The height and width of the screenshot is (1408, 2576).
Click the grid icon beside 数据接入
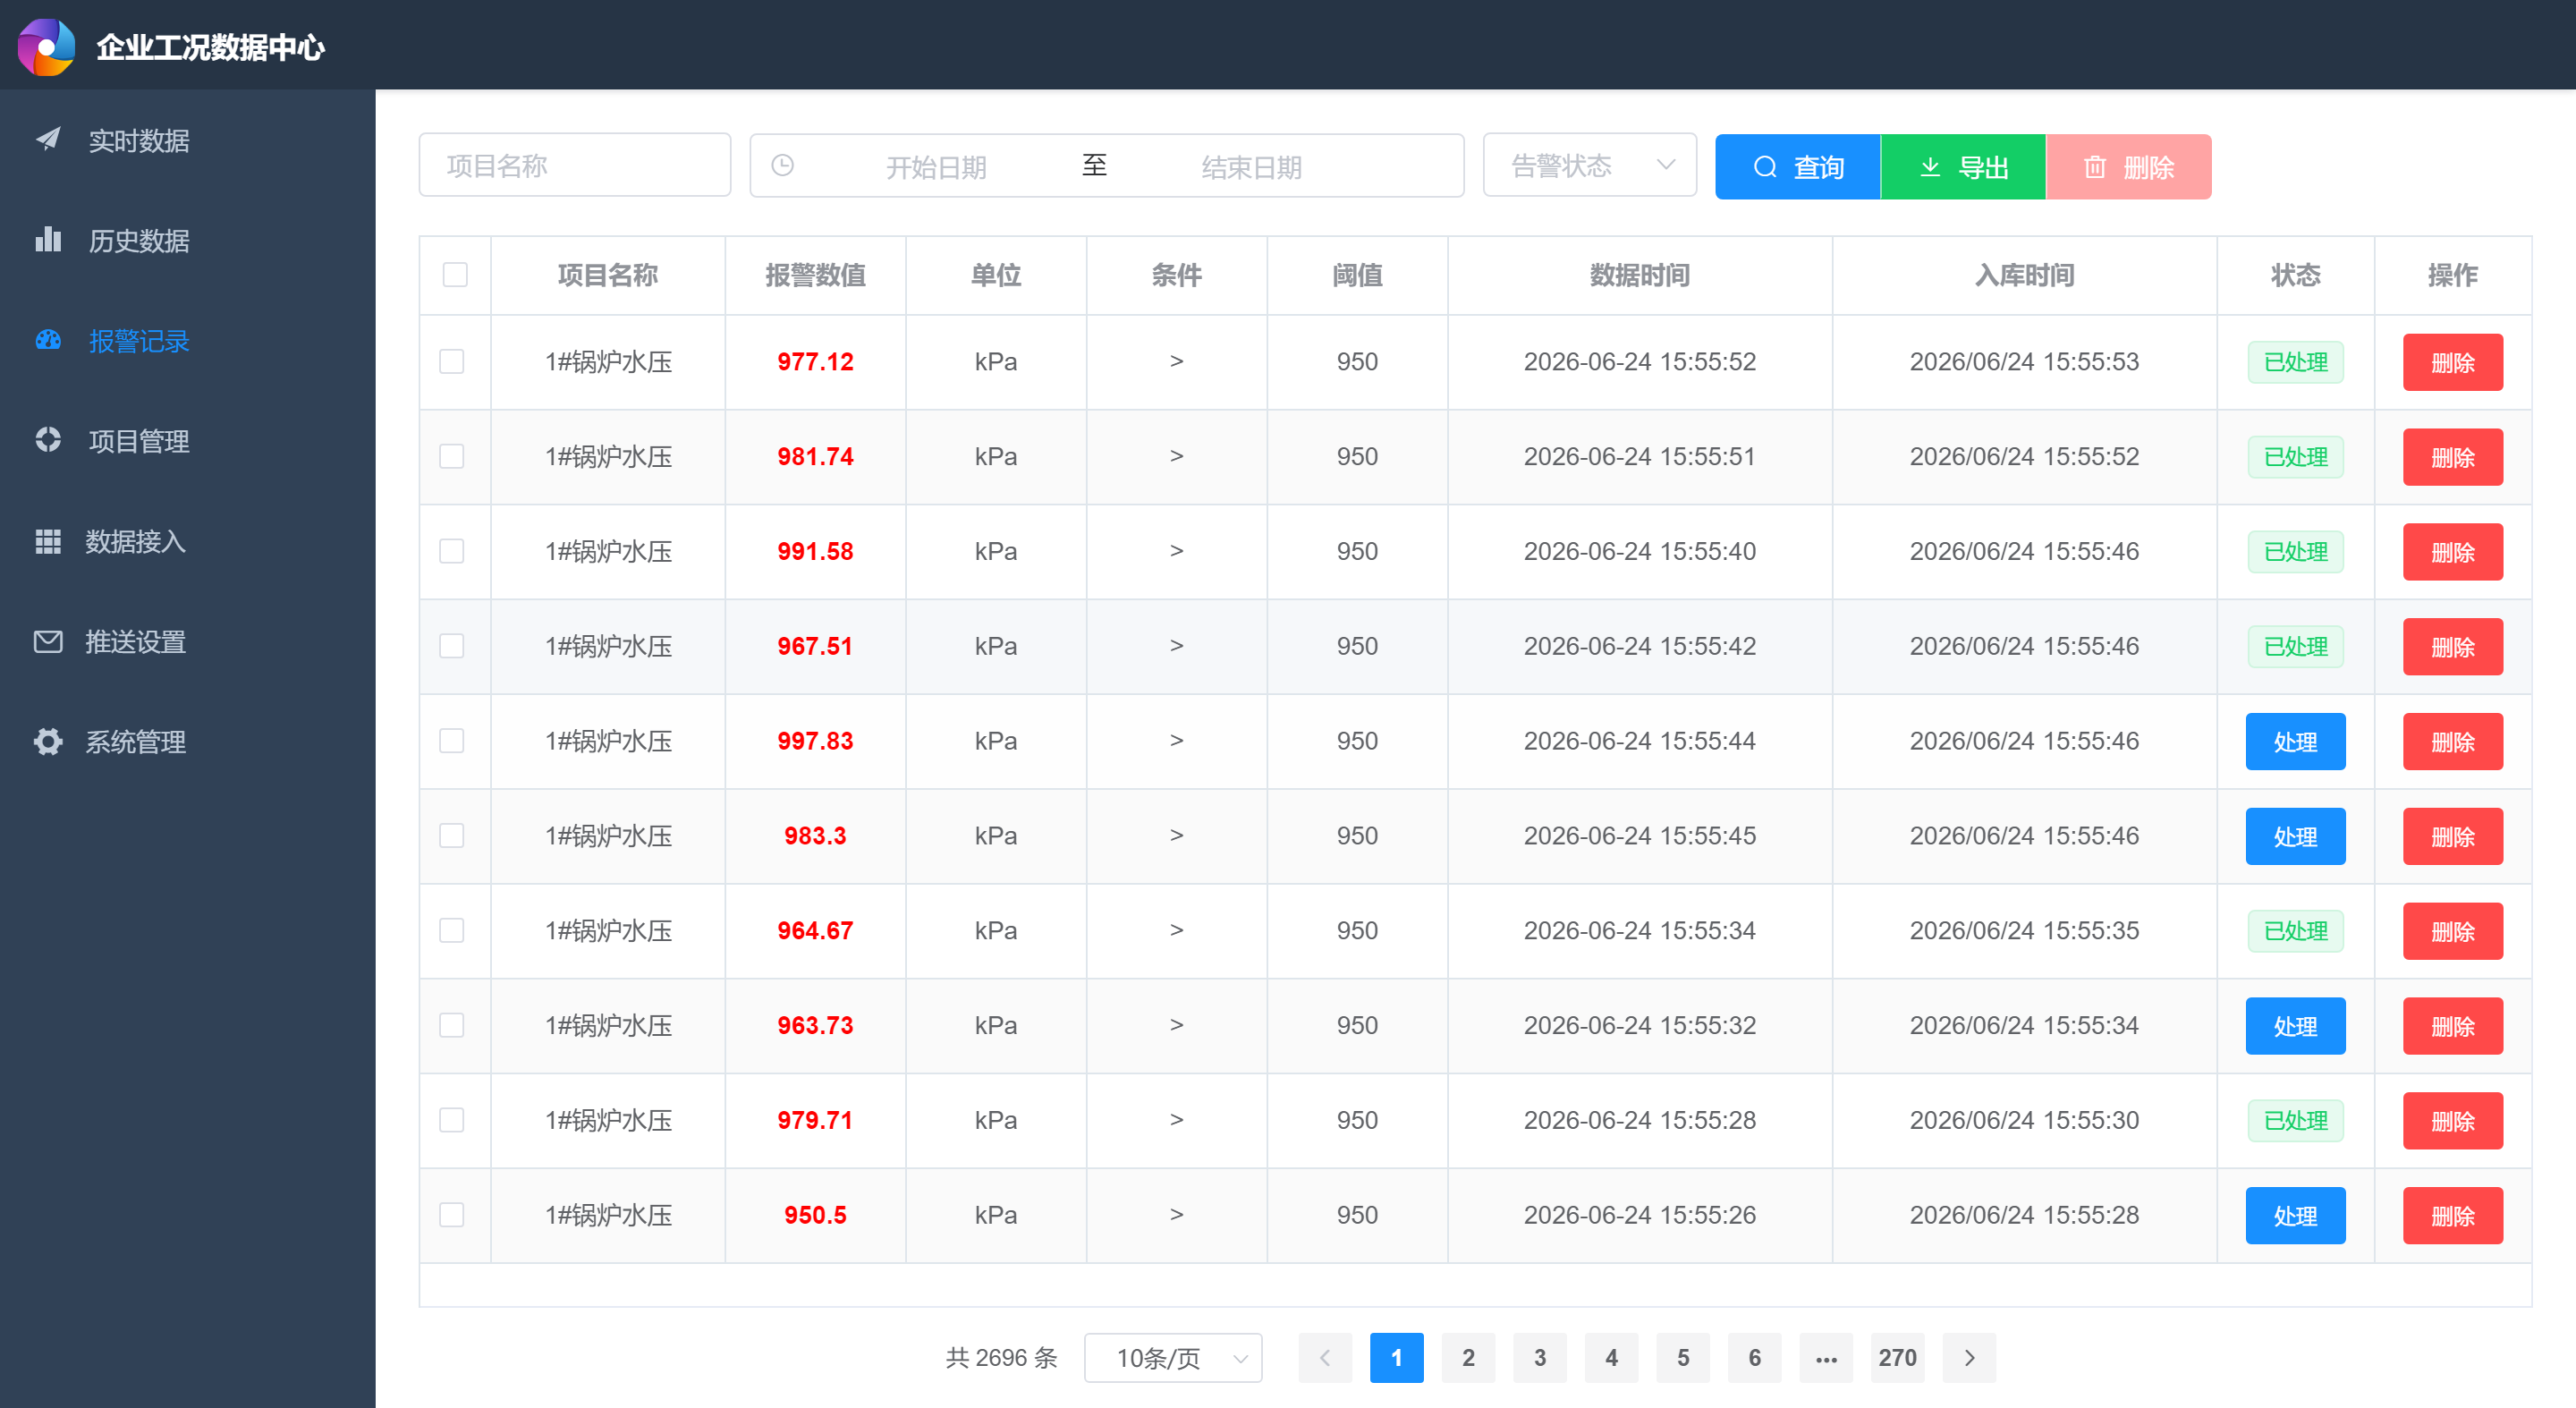(x=48, y=541)
